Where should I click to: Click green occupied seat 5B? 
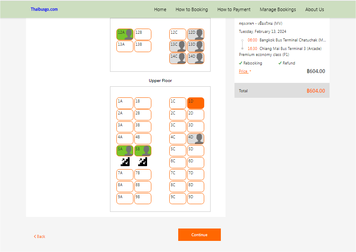point(143,151)
